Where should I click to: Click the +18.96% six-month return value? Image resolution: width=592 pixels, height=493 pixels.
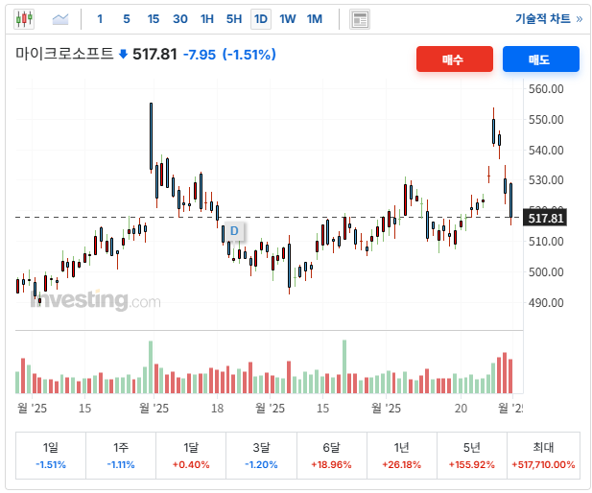tap(331, 464)
